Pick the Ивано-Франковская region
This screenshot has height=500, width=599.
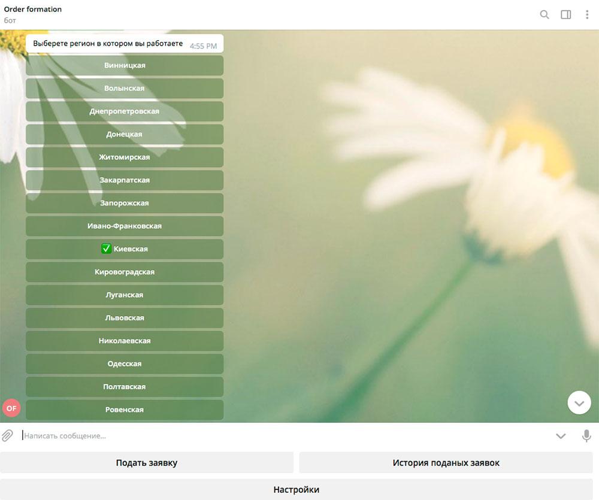coord(125,226)
